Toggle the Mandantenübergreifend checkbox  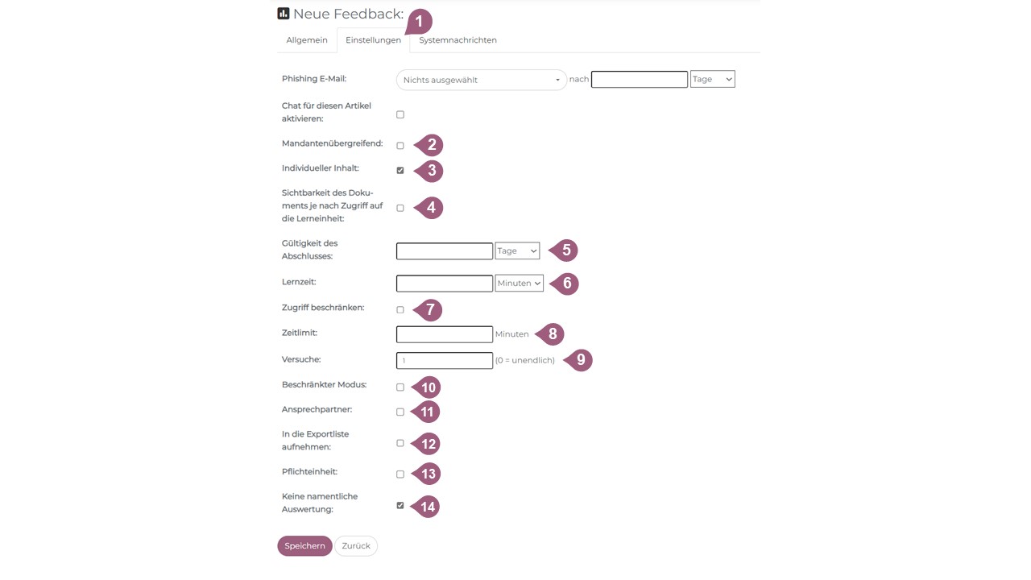(400, 146)
